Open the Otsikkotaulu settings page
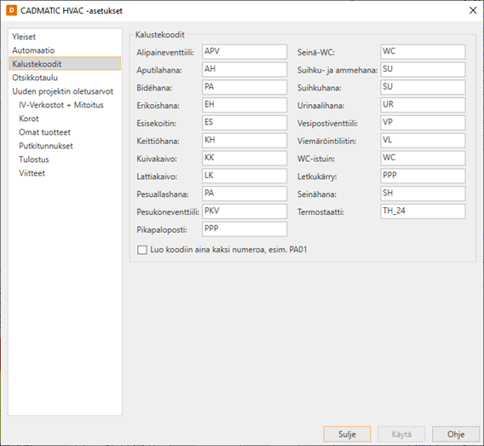The height and width of the screenshot is (446, 484). (65, 78)
